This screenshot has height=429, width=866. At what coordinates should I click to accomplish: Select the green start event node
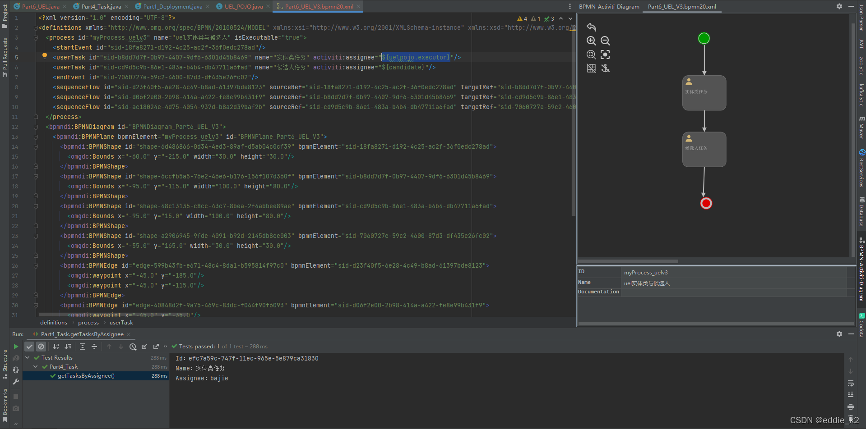point(704,38)
